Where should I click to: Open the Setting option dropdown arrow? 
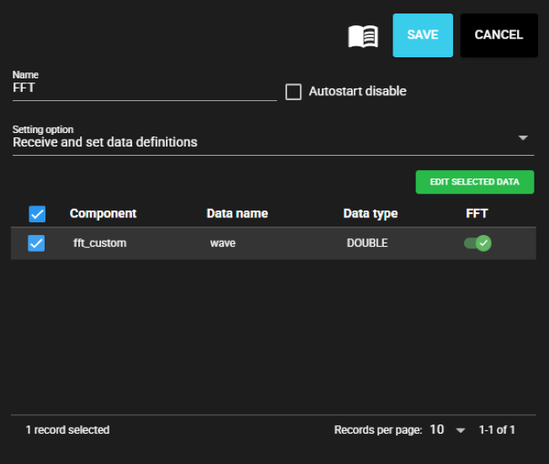point(523,138)
